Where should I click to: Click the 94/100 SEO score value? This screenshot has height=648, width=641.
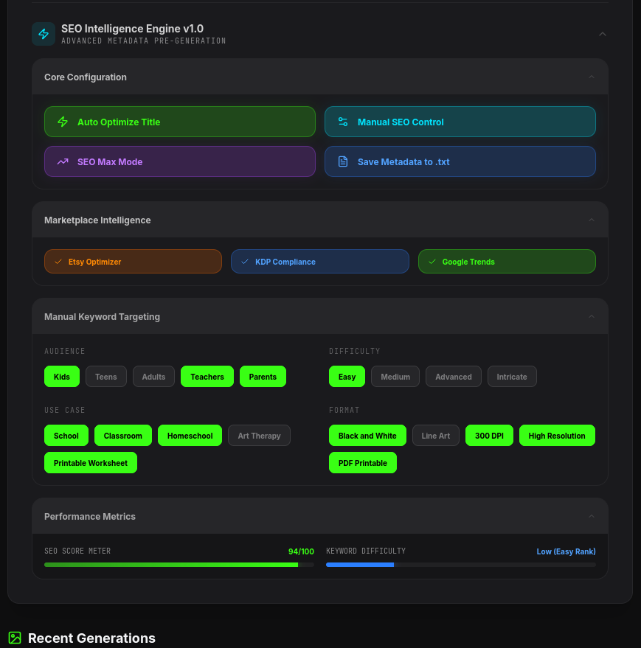tap(301, 551)
